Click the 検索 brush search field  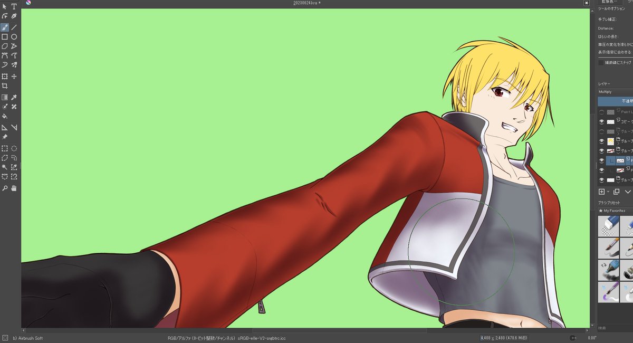click(x=615, y=328)
